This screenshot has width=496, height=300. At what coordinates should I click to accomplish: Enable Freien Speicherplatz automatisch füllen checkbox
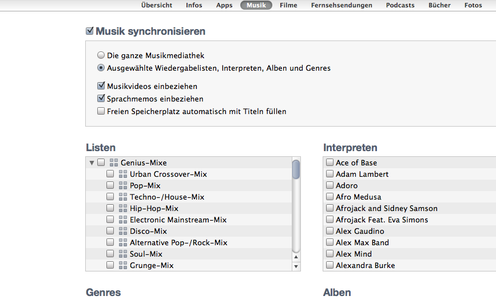click(x=101, y=111)
